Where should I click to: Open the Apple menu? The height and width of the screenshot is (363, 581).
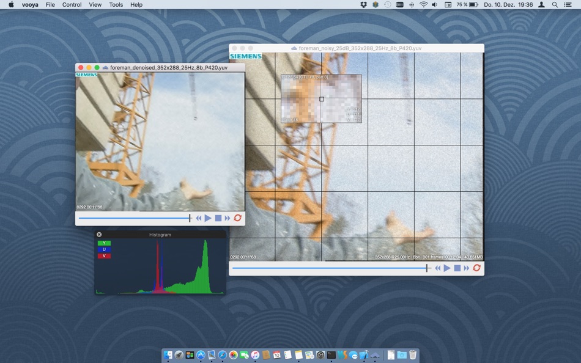[x=11, y=4]
